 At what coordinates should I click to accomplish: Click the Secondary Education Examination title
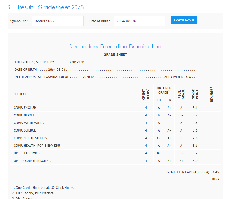pos(115,47)
